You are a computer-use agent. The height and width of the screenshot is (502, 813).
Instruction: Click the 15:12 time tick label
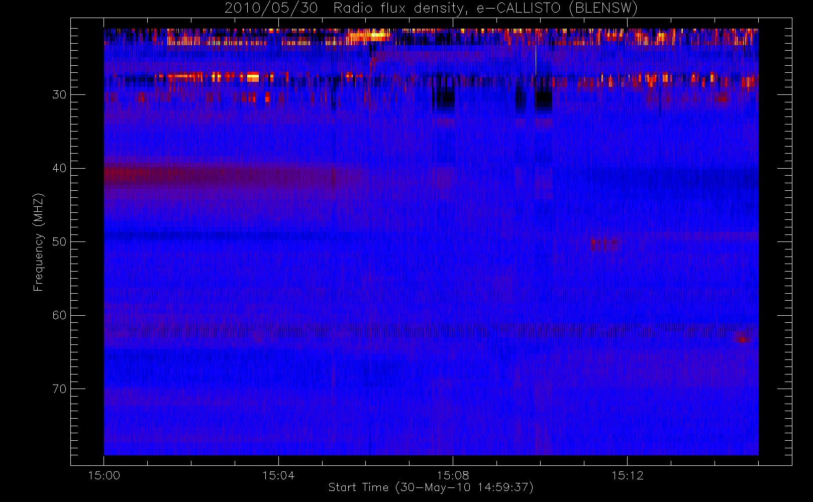627,475
